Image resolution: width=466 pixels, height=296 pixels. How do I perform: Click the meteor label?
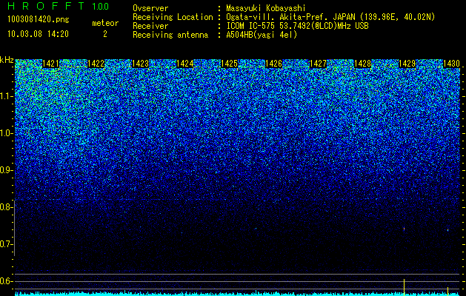point(105,23)
